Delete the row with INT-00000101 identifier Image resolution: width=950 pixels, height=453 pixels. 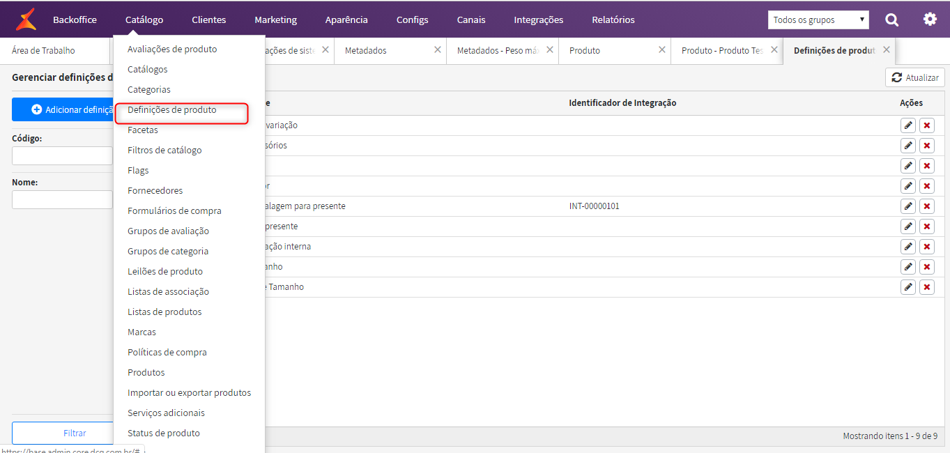(x=927, y=206)
